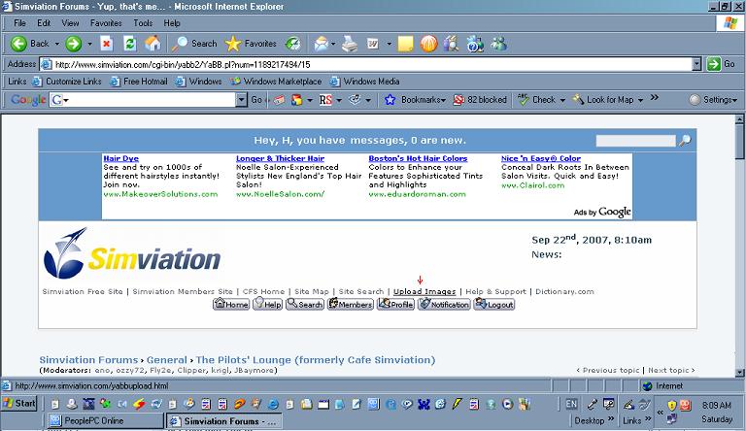Click the forum search input field
Image resolution: width=746 pixels, height=431 pixels.
point(635,141)
